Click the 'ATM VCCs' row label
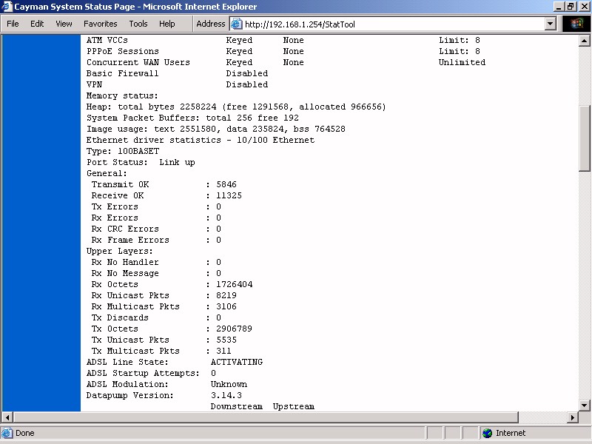592x444 pixels. (x=107, y=40)
